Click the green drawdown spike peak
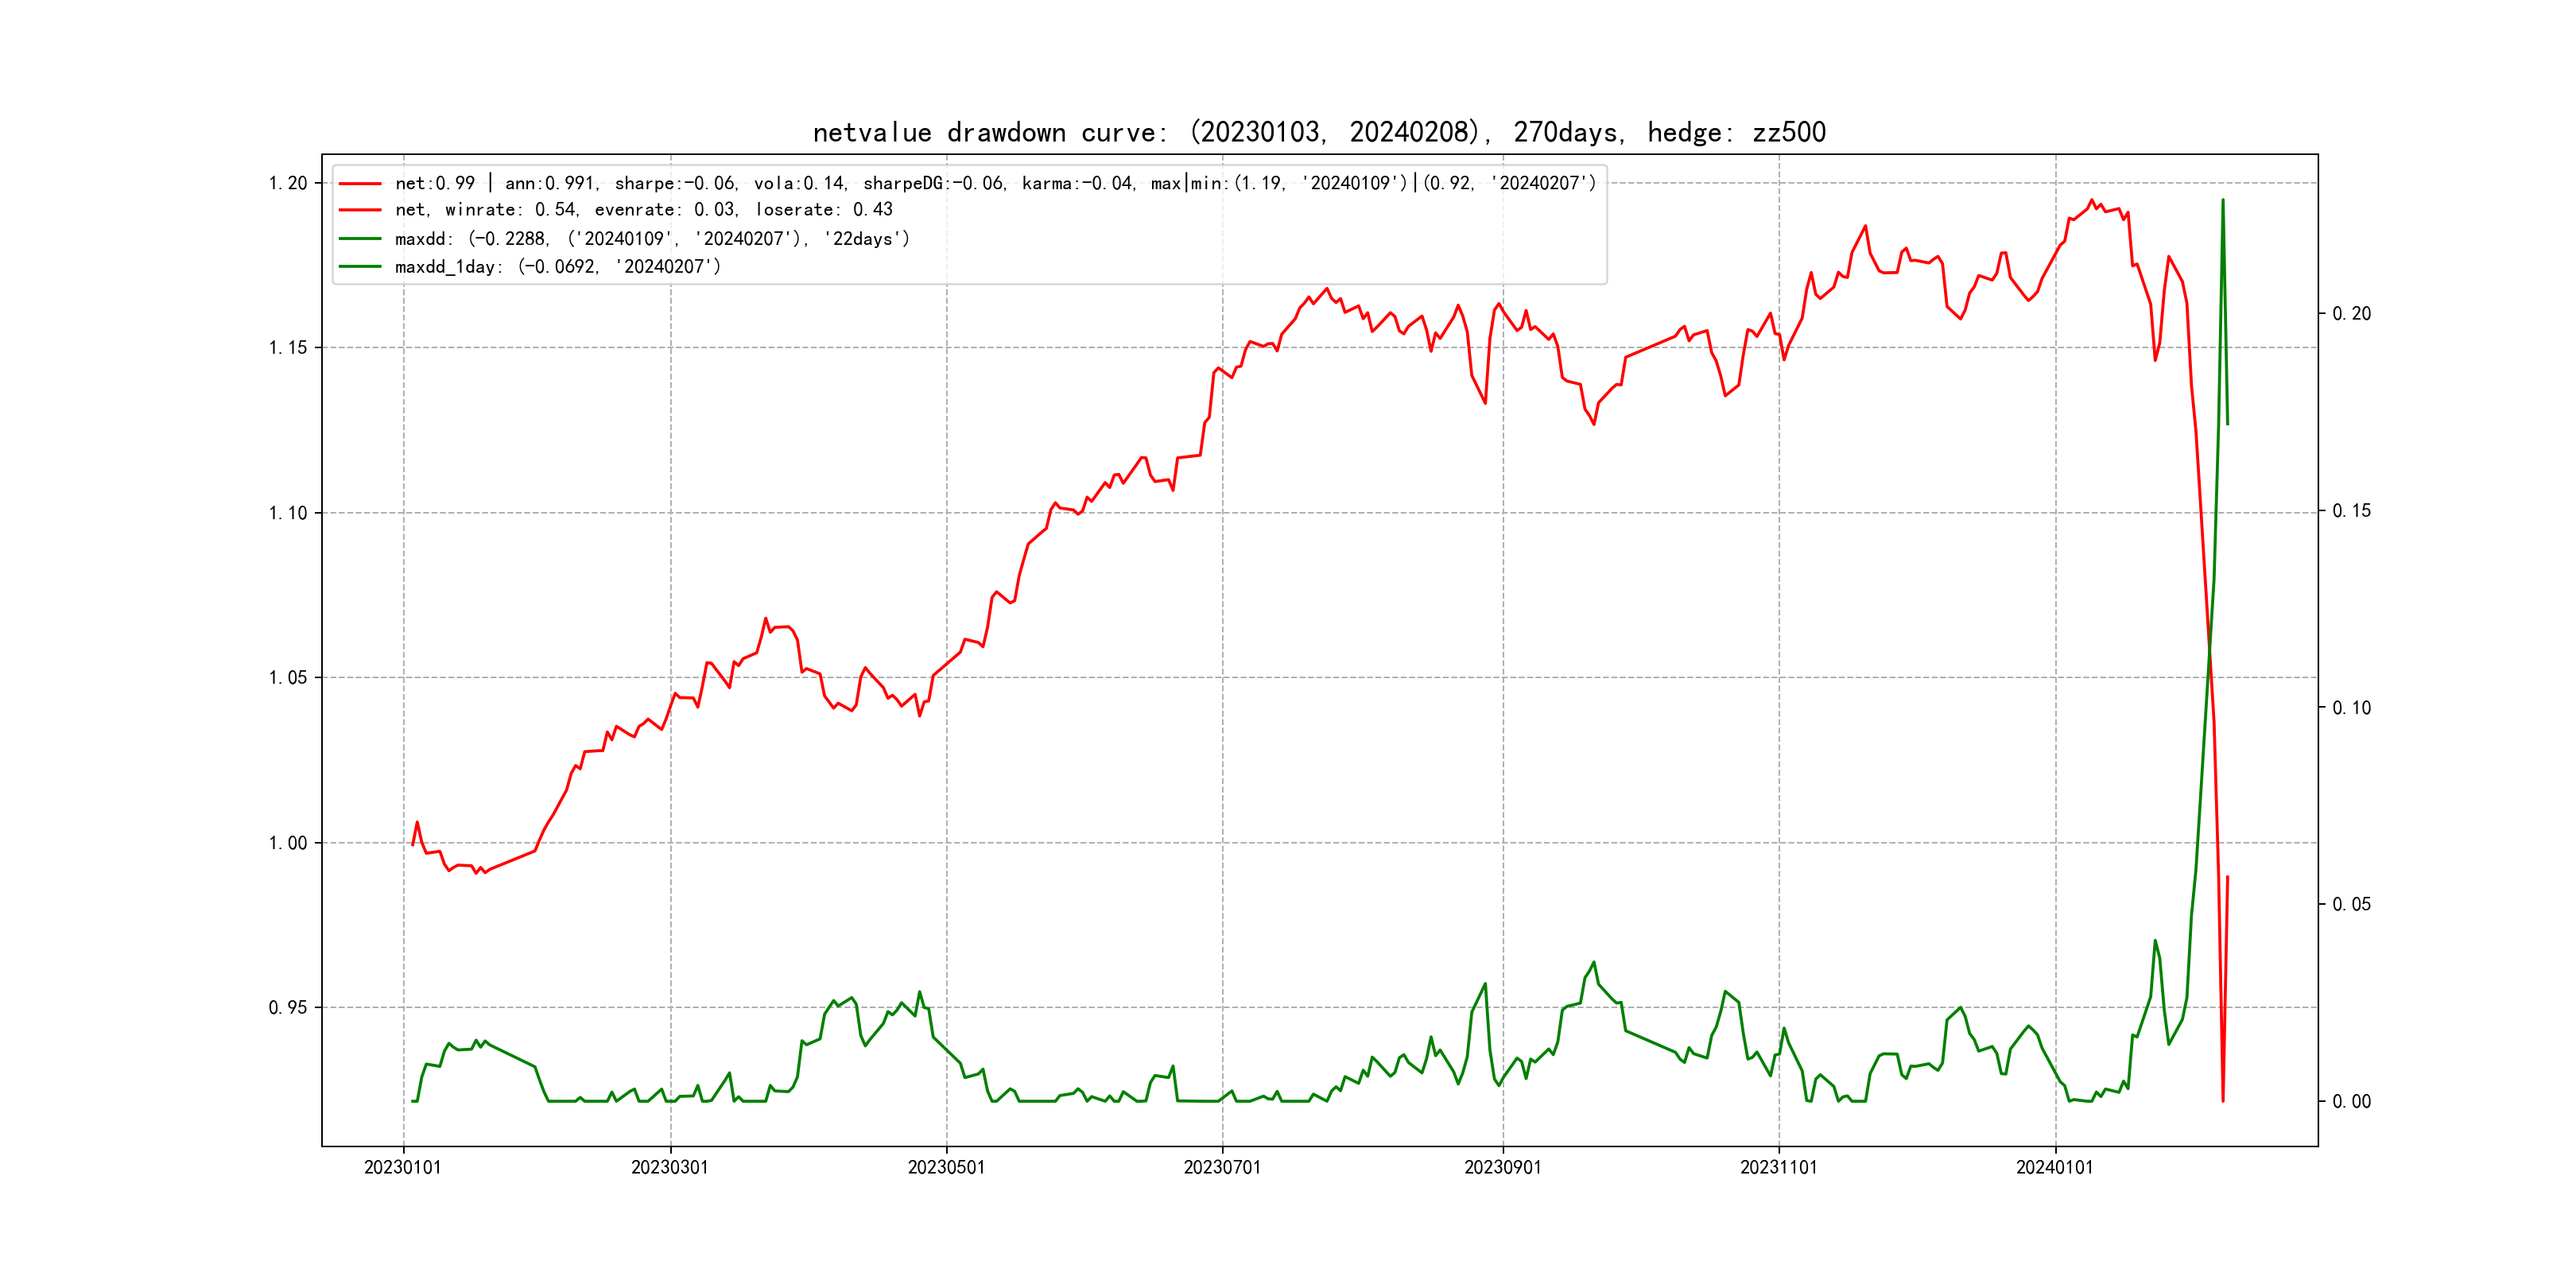The height and width of the screenshot is (1288, 2576). coord(2222,200)
